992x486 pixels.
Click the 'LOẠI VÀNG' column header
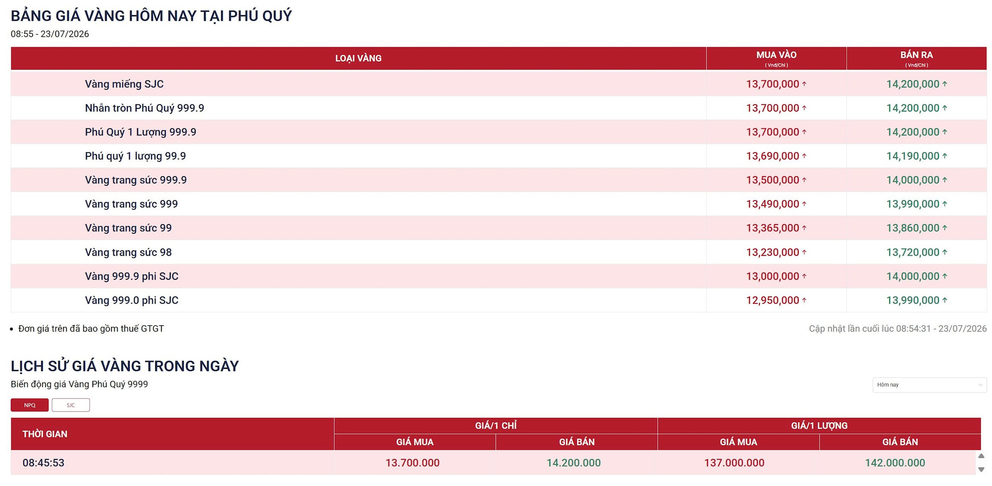[358, 58]
